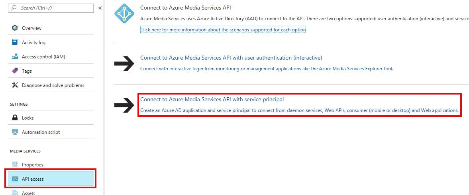The height and width of the screenshot is (195, 469).
Task: Open the Tags menu item
Action: point(51,71)
